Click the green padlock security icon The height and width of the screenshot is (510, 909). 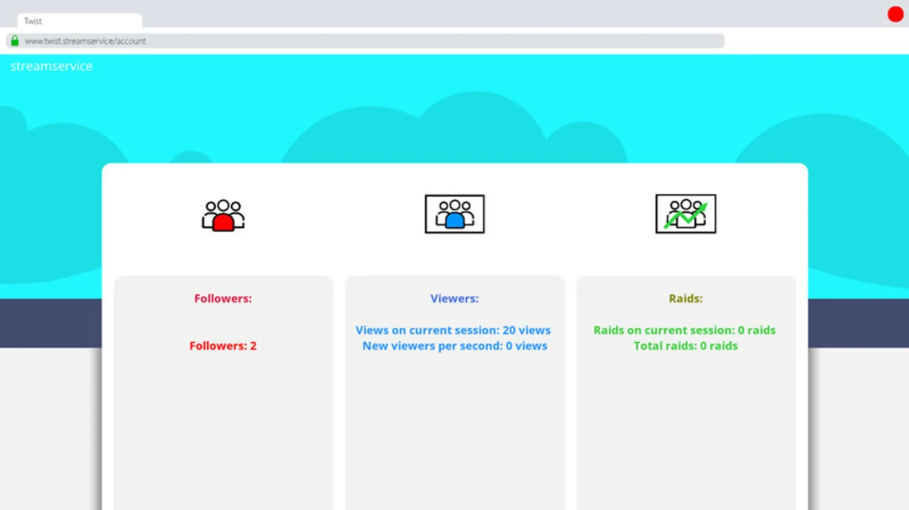pos(15,41)
